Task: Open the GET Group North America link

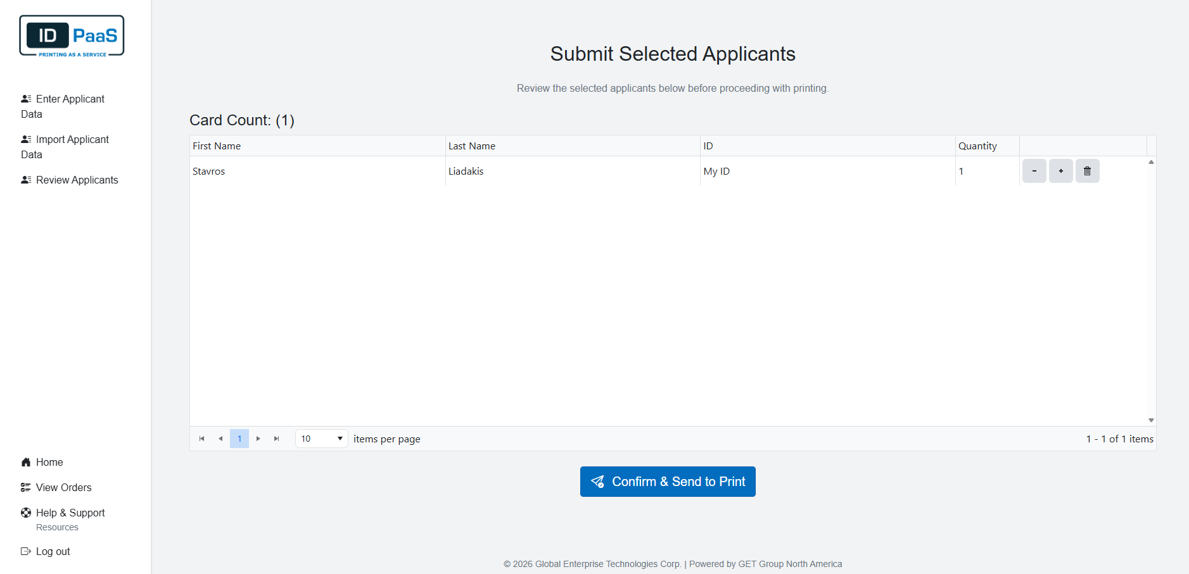Action: pos(790,563)
